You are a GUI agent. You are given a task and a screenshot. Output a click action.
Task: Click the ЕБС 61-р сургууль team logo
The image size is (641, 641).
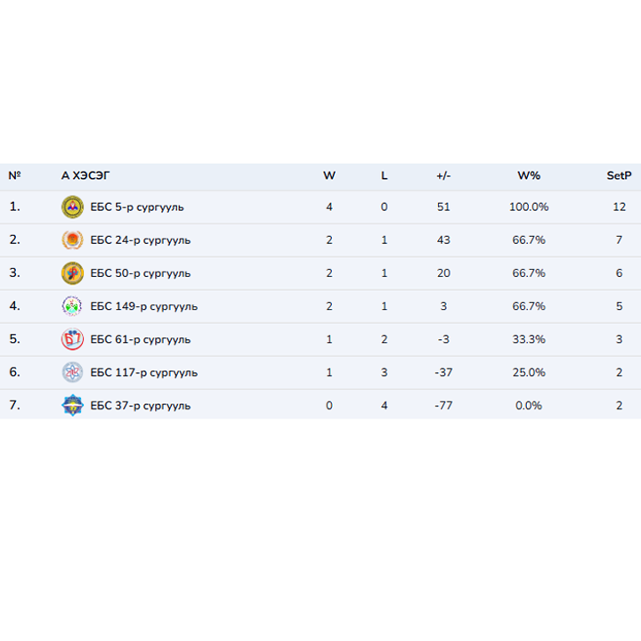72,339
